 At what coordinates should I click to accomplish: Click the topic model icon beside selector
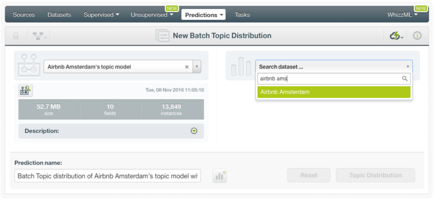tap(29, 65)
